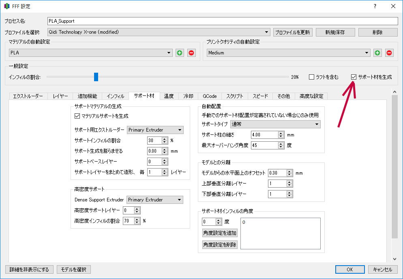The width and height of the screenshot is (403, 279).
Task: Click 角度設定を追加 button
Action: click(220, 233)
